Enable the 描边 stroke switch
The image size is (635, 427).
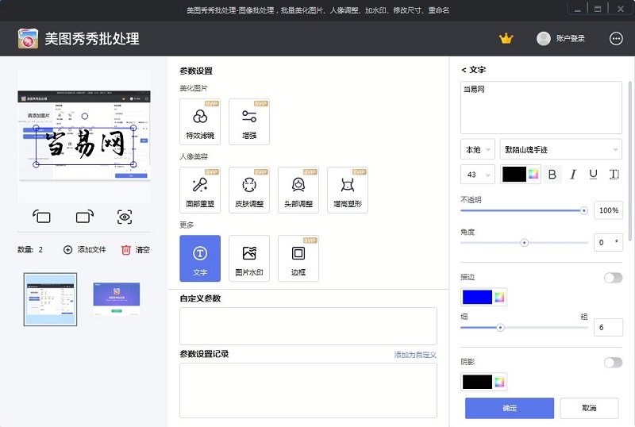[x=613, y=278]
